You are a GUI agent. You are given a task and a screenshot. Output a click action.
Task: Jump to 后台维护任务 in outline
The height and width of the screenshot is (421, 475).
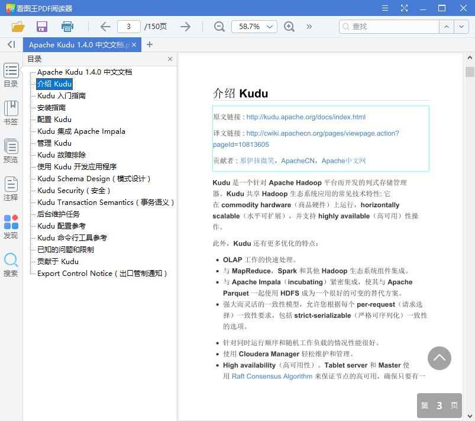click(x=59, y=214)
